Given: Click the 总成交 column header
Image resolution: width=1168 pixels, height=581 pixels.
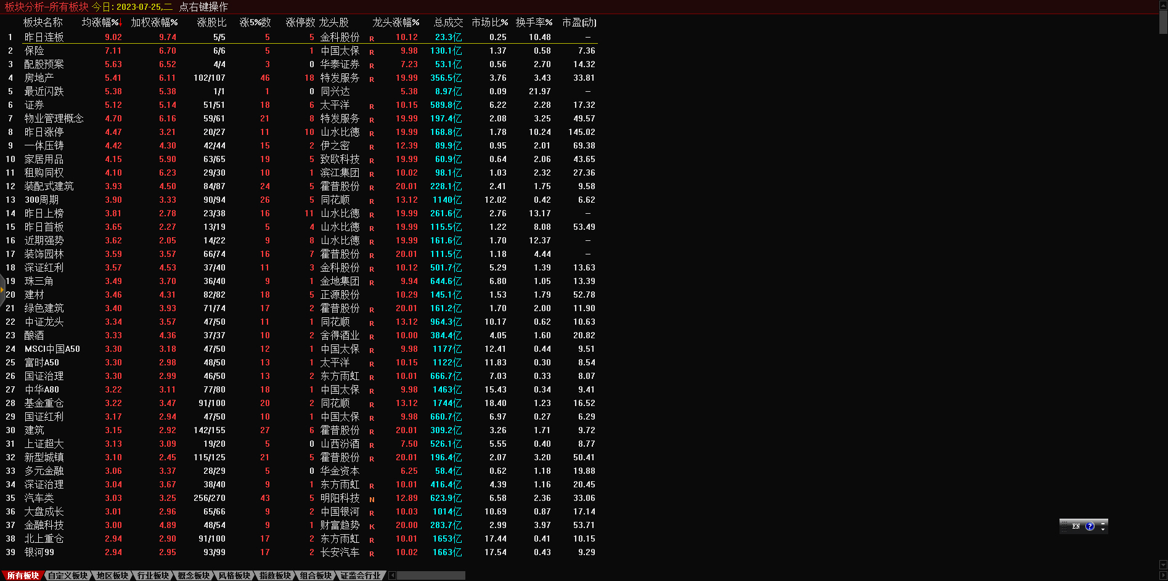Looking at the screenshot, I should click(x=448, y=23).
